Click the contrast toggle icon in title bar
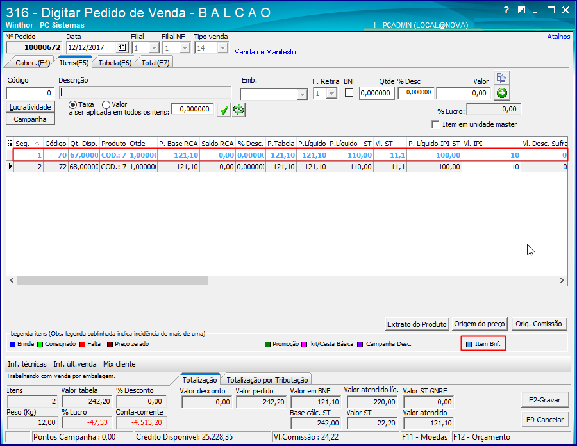Viewport: 577px width, 446px height. point(521,10)
